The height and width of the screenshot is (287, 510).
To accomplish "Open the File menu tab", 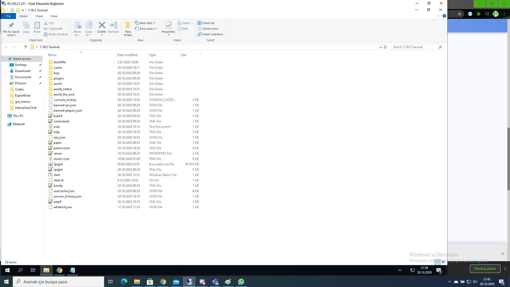I will pos(8,16).
